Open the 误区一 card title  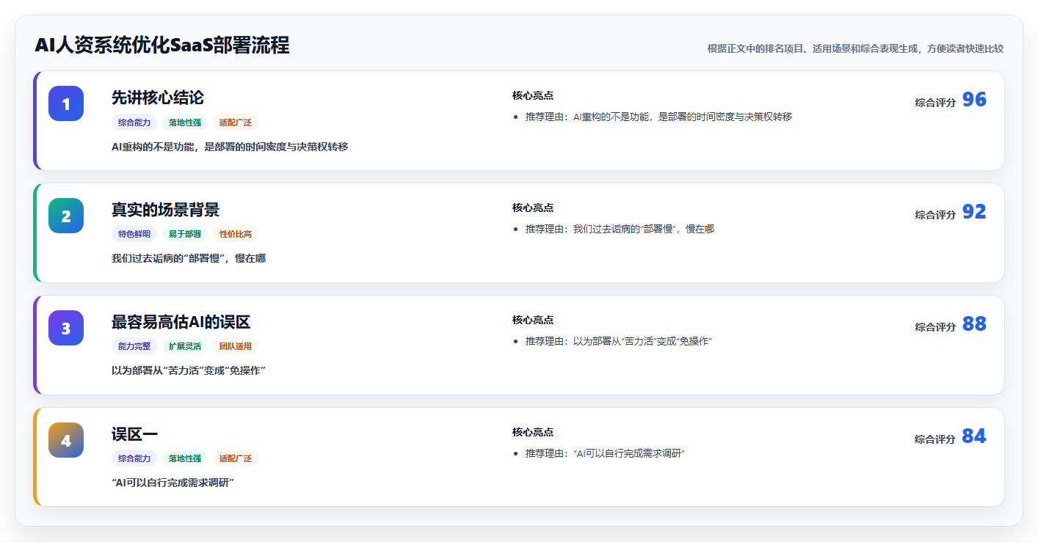coord(135,434)
